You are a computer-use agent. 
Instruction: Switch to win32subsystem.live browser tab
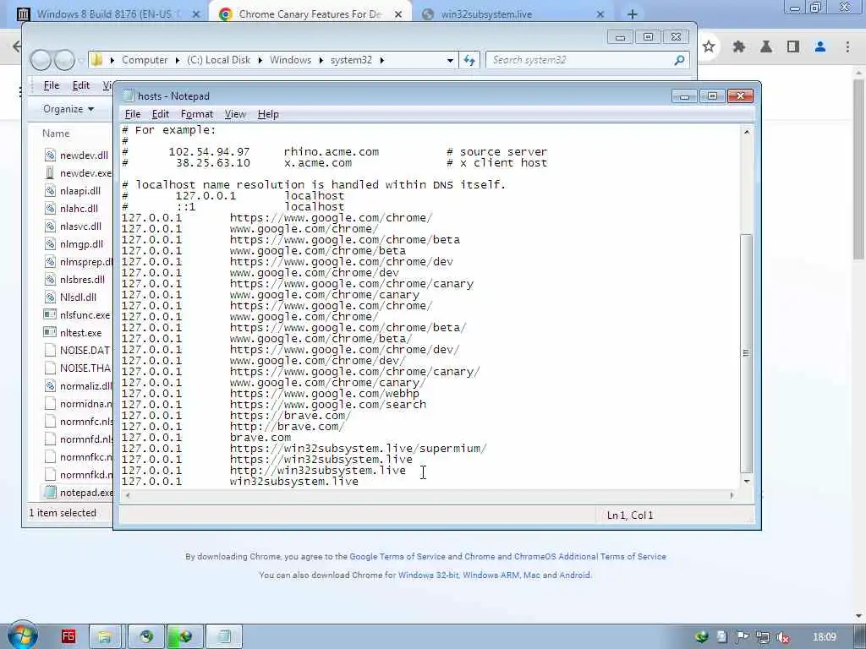[x=513, y=14]
